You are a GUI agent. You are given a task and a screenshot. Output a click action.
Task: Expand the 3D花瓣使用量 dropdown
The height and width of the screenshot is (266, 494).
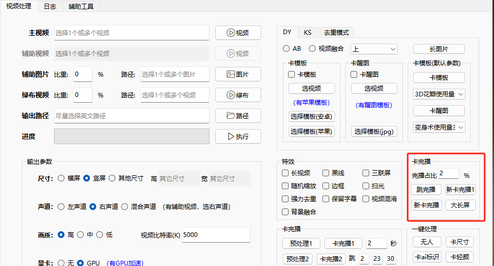[x=439, y=94]
